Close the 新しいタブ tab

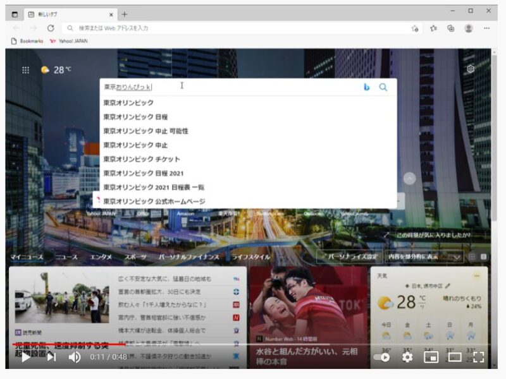coord(111,15)
